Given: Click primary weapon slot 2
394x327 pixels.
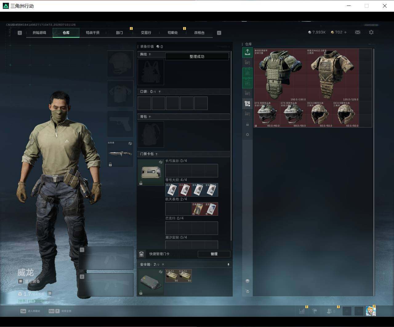Looking at the screenshot, I should coord(106,285).
